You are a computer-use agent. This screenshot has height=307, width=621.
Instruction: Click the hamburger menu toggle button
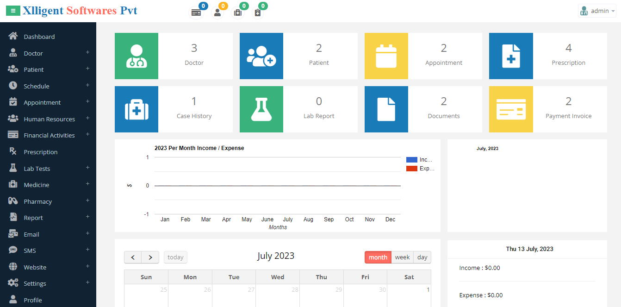(13, 11)
